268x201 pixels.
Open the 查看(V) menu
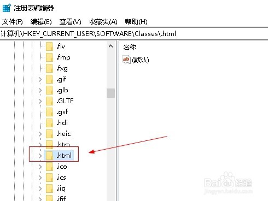[70, 22]
